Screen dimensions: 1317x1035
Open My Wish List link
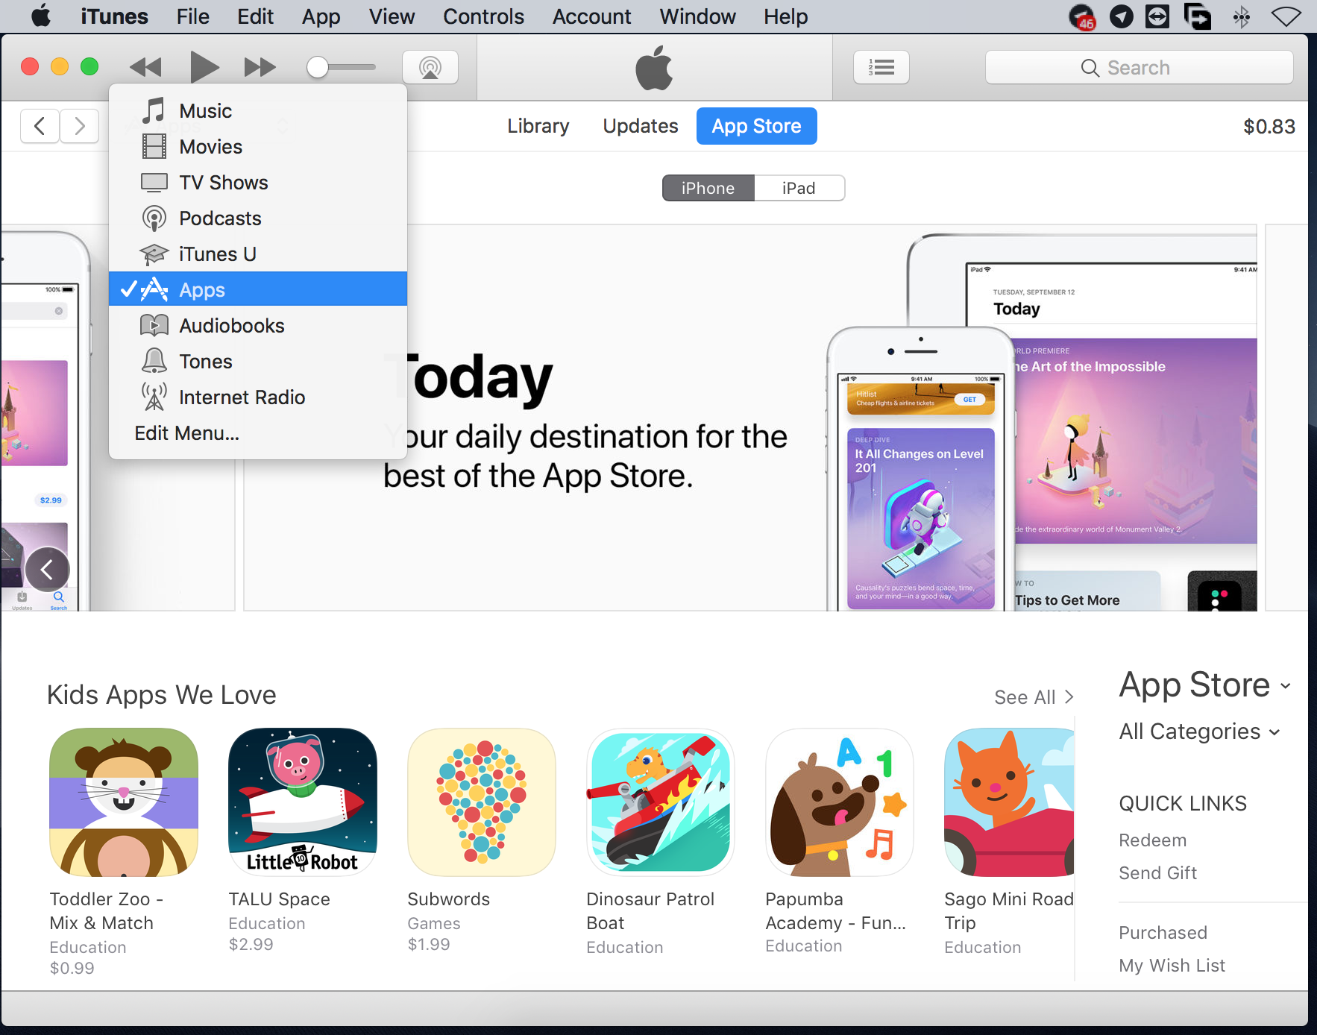coord(1172,966)
